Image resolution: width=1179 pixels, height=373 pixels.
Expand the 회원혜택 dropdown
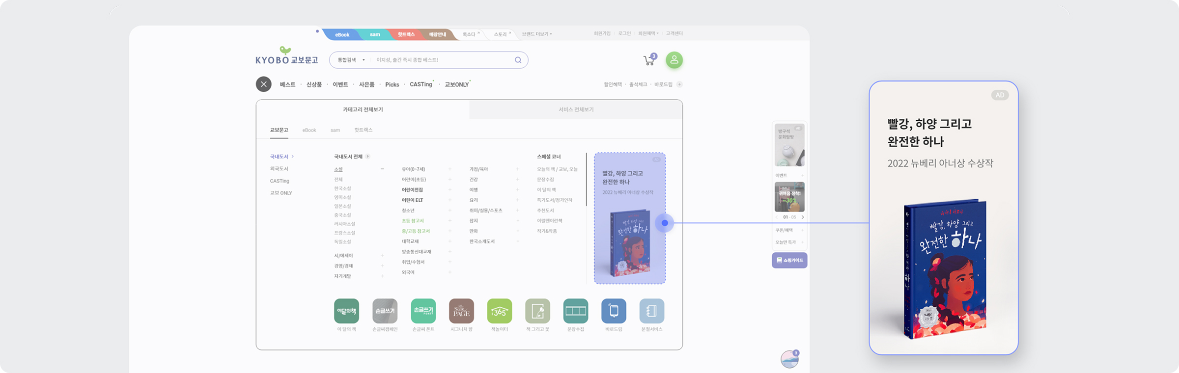point(648,33)
